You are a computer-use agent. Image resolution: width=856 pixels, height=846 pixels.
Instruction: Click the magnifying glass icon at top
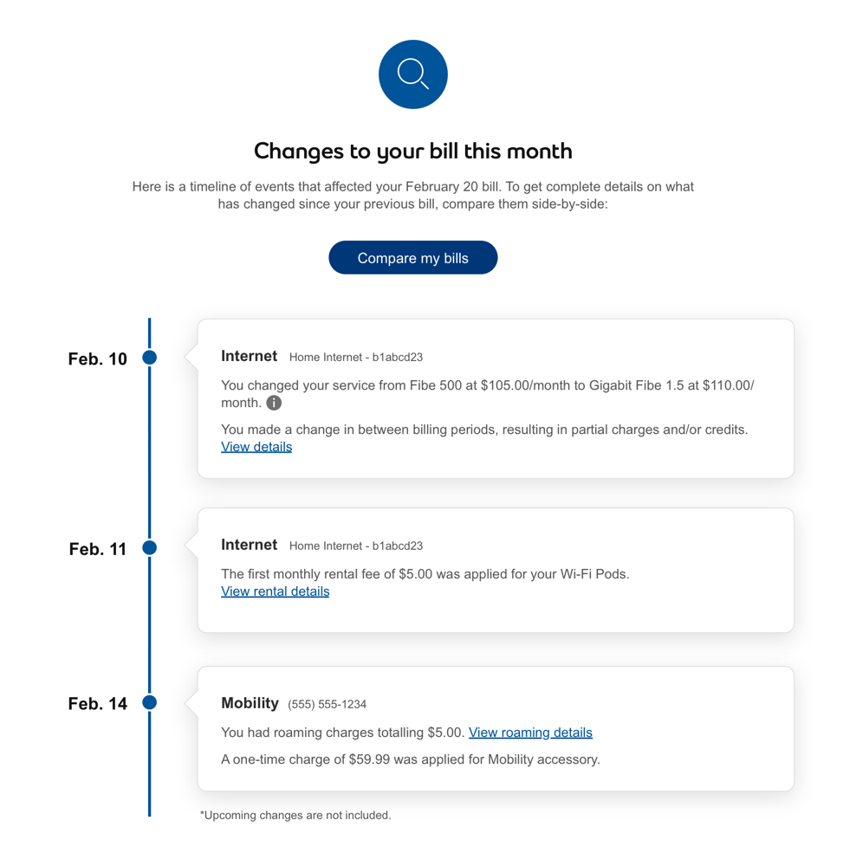pyautogui.click(x=412, y=74)
